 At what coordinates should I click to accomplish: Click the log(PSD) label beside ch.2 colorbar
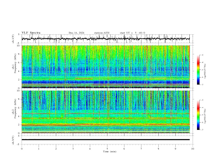click(205, 116)
